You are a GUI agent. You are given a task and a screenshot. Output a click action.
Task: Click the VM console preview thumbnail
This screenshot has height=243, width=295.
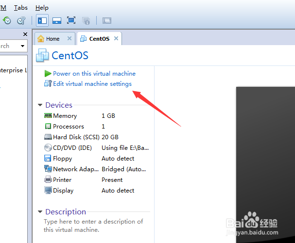[265, 165]
